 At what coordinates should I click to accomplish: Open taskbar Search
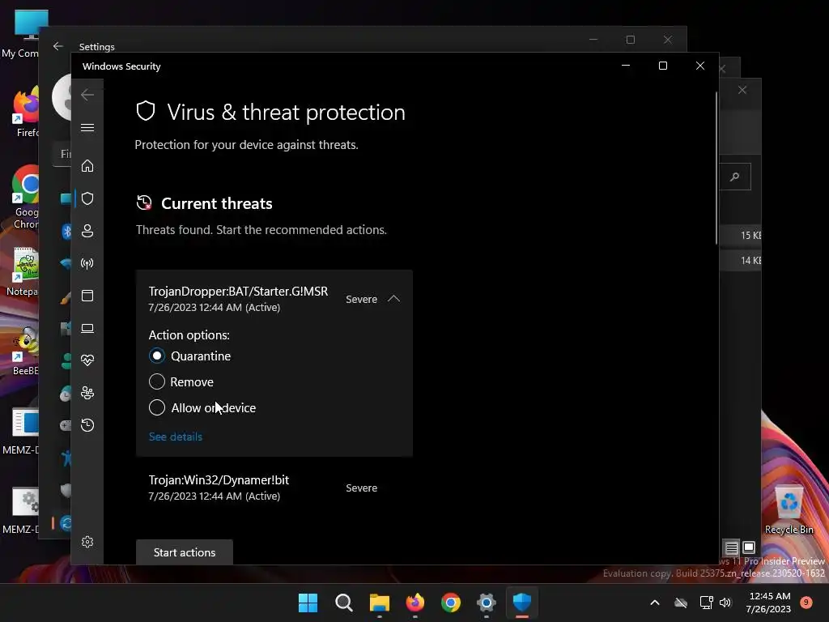(x=343, y=603)
